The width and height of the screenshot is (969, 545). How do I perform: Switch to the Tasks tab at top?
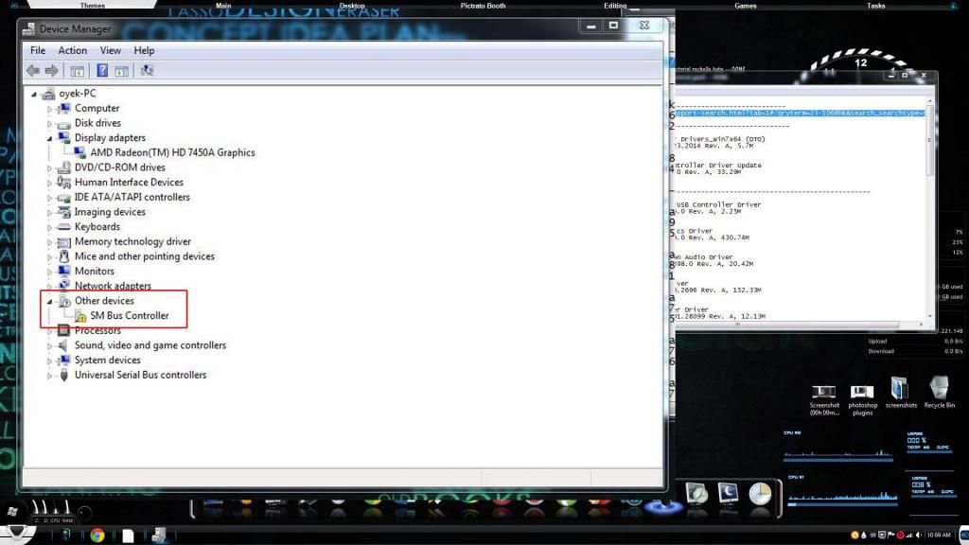[x=875, y=6]
